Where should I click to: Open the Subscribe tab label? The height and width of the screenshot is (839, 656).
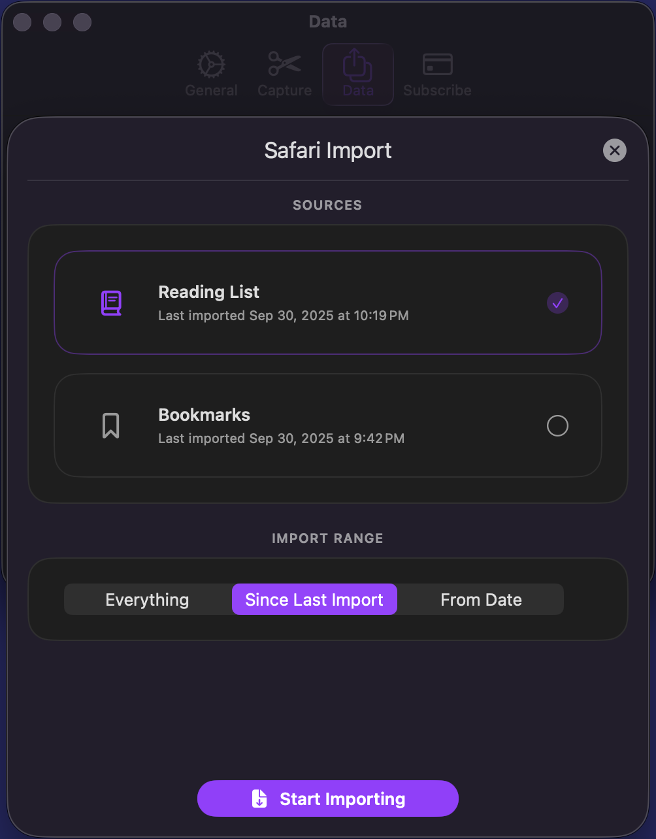pos(437,91)
